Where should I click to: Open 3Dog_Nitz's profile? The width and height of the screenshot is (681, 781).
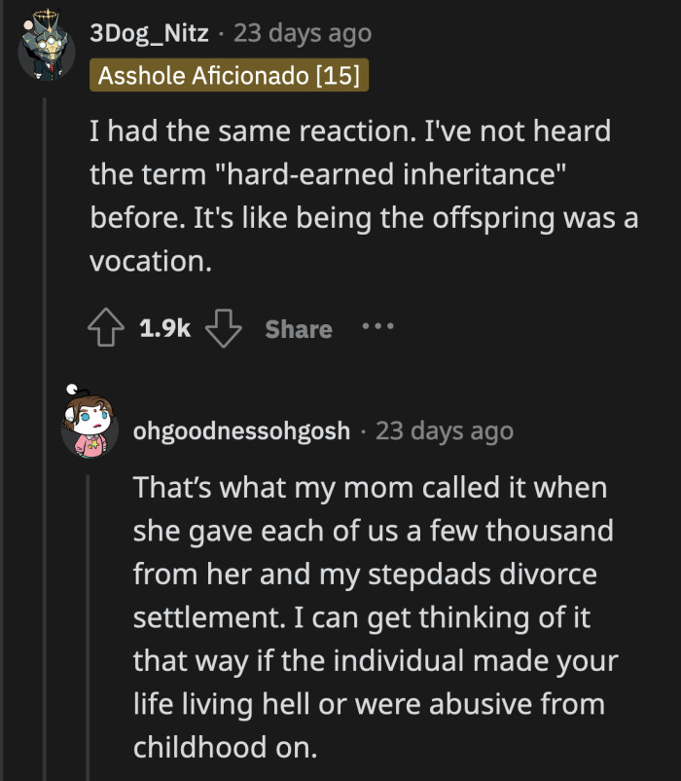tap(148, 32)
